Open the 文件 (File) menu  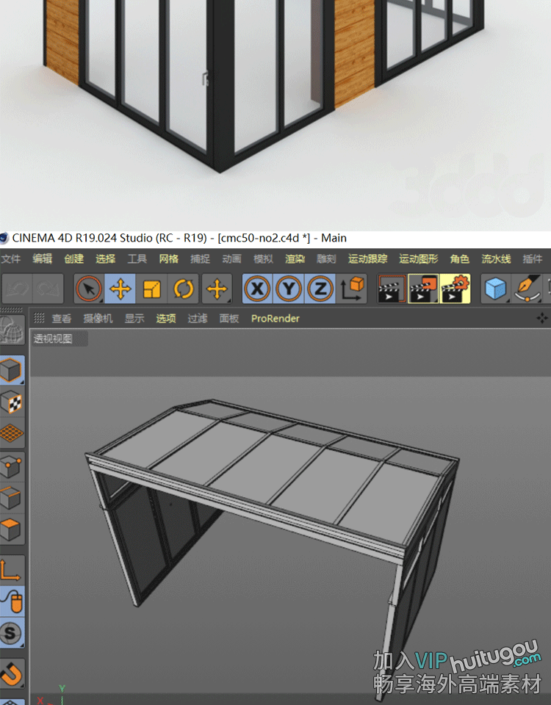coord(11,258)
